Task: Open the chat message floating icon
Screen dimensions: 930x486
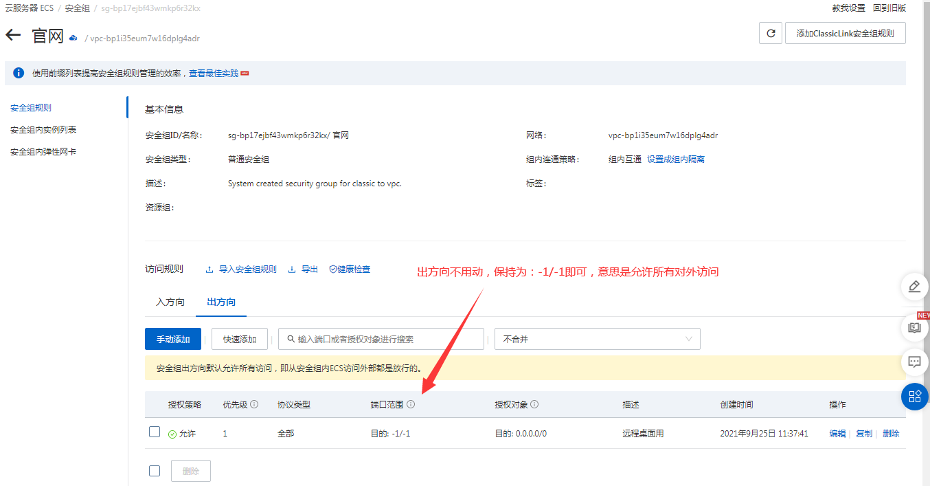Action: pyautogui.click(x=914, y=362)
